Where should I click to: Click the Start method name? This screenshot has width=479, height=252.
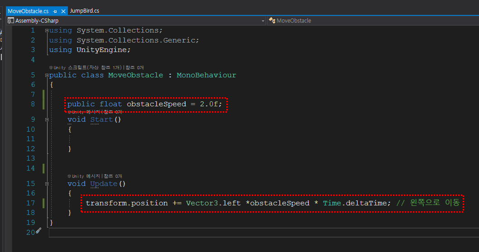101,119
